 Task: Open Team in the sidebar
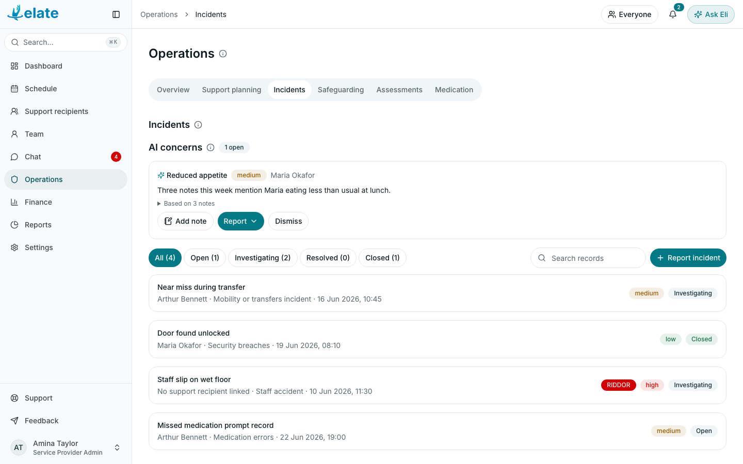(x=66, y=134)
